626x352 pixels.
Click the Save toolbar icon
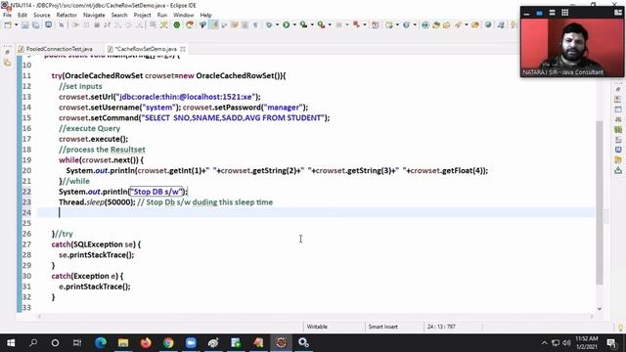point(25,25)
